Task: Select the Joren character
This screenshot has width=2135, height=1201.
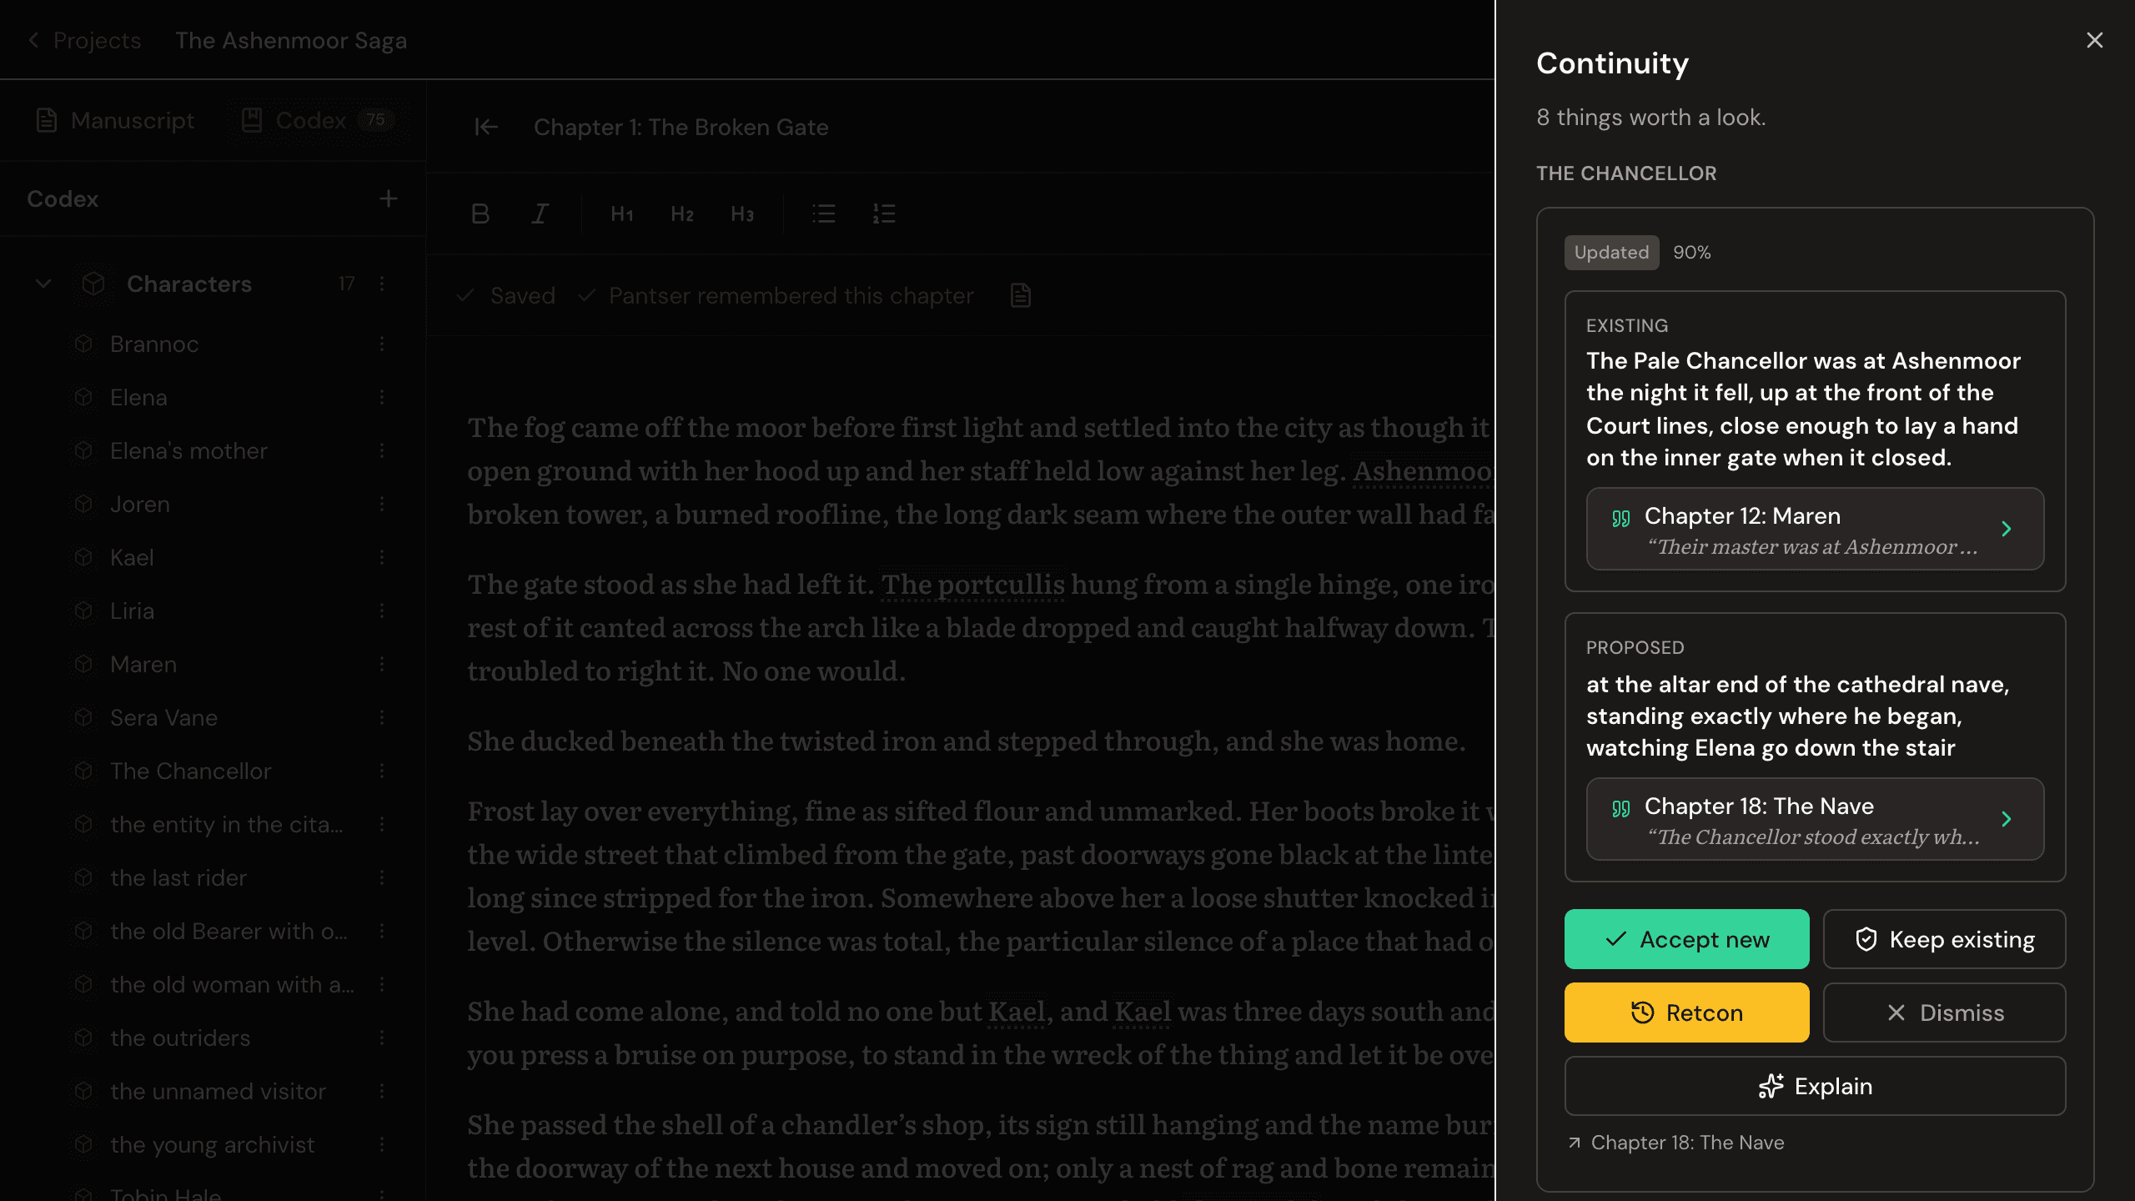Action: coord(140,504)
